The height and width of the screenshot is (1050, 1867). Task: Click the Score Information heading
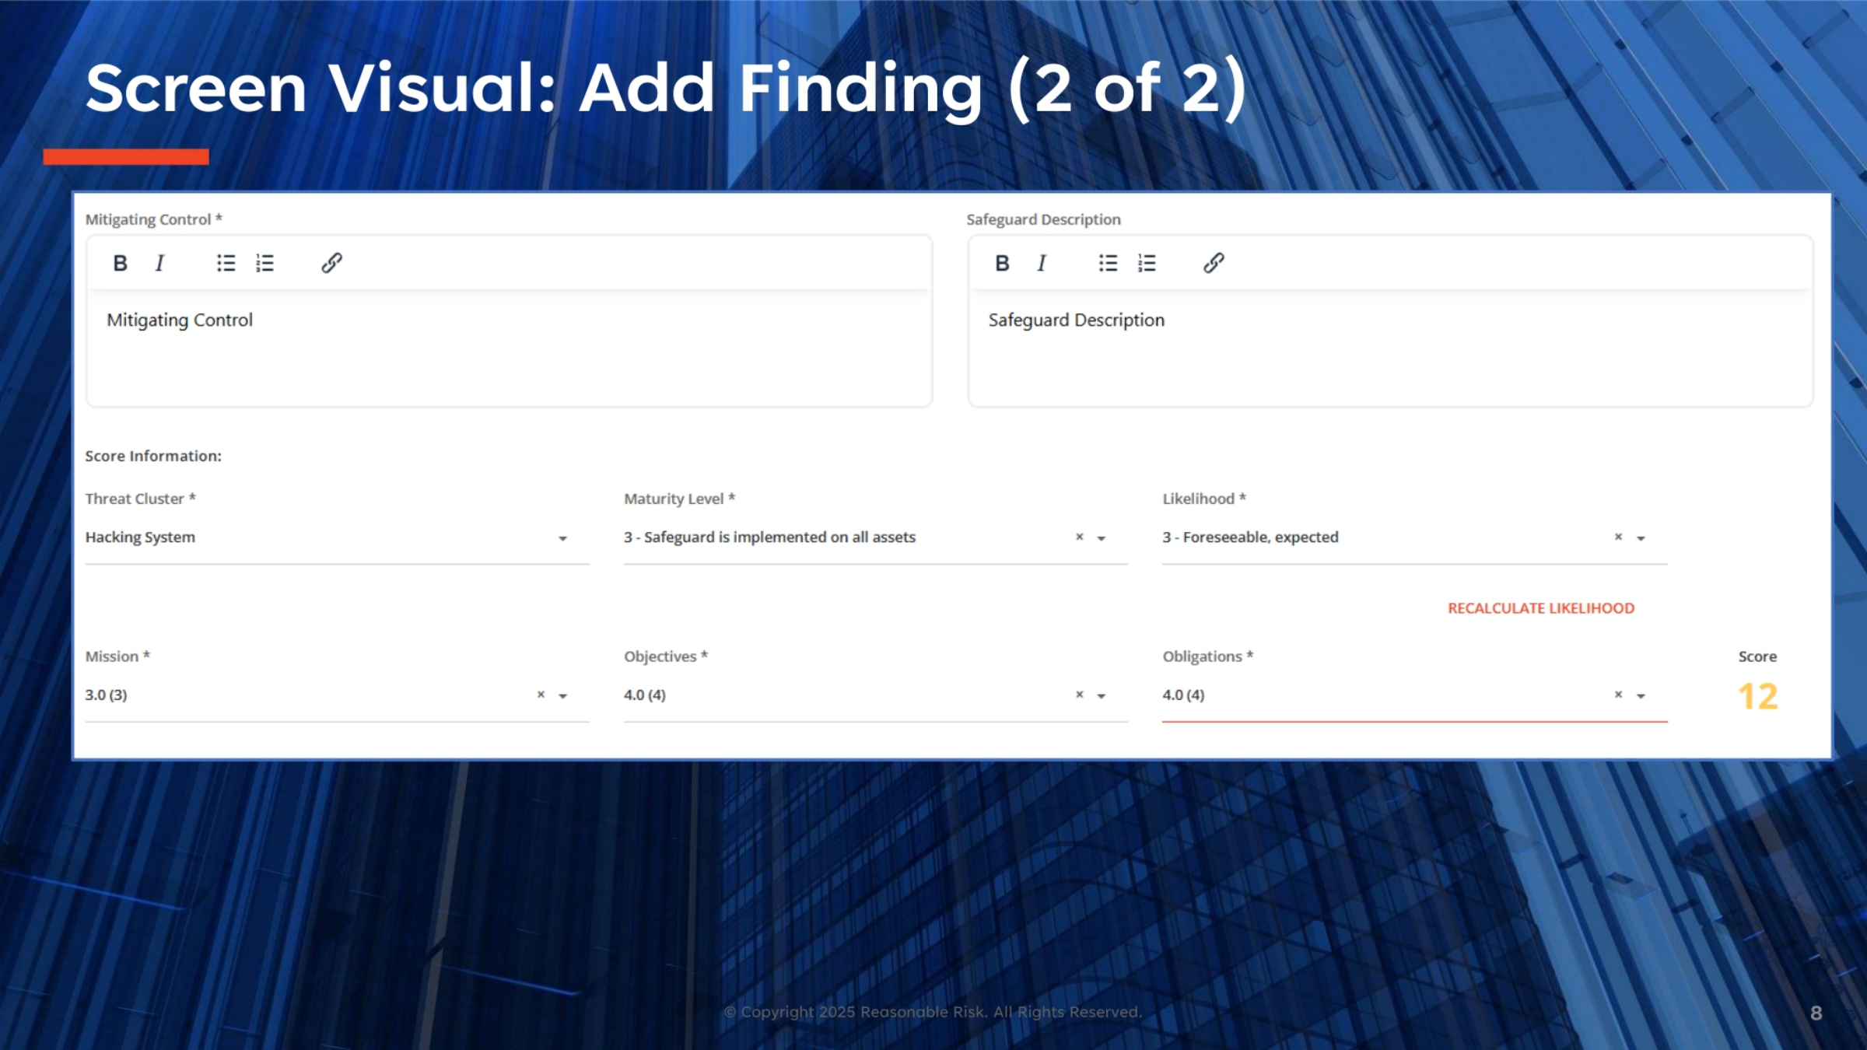(x=153, y=456)
